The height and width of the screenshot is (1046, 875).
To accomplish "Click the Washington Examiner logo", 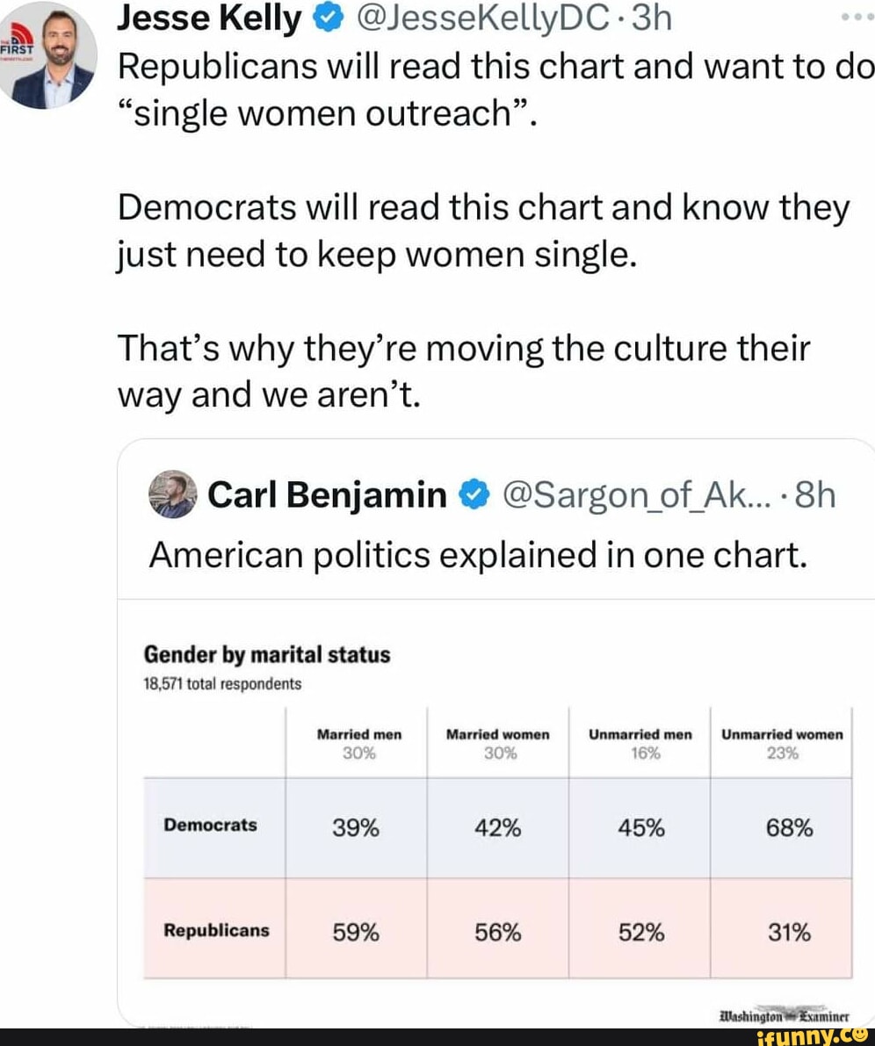I will (x=784, y=1013).
